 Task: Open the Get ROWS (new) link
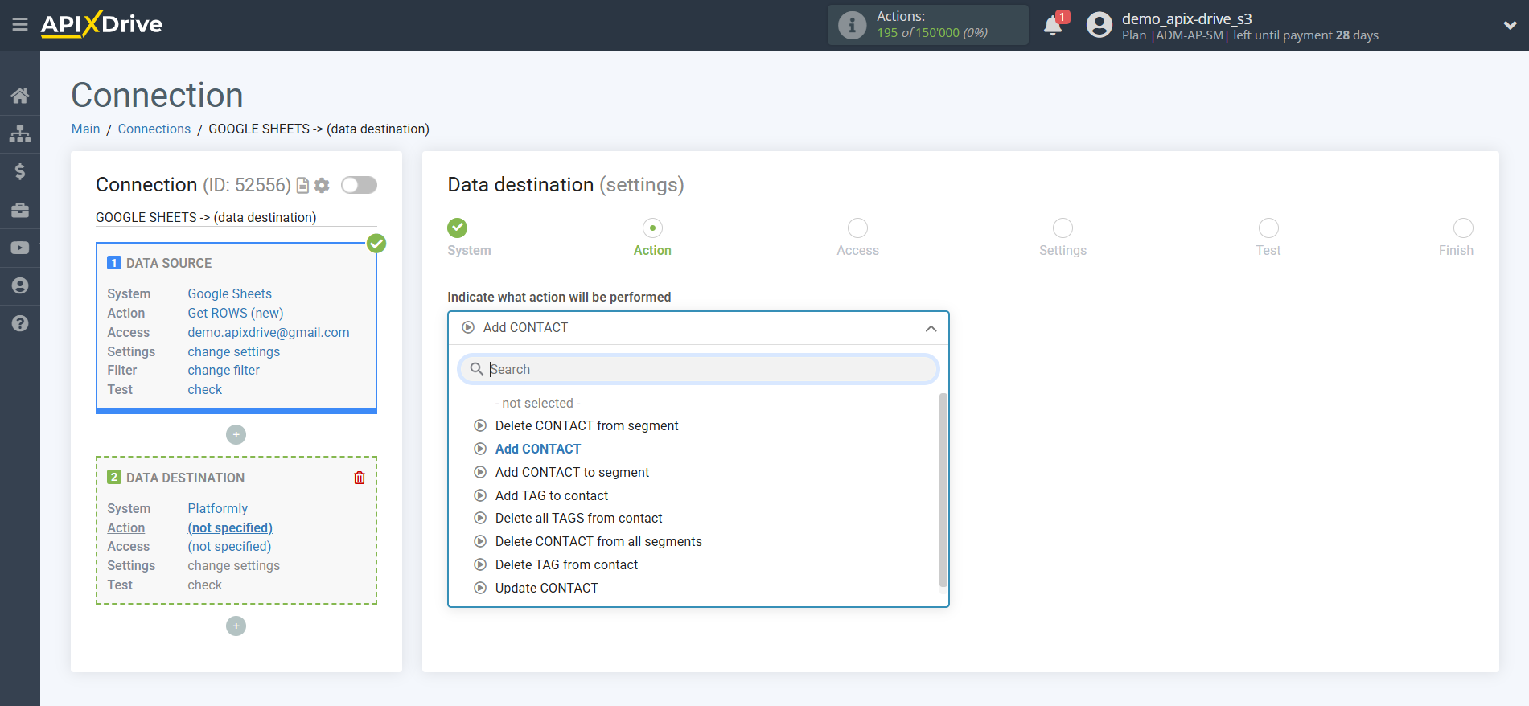point(236,314)
